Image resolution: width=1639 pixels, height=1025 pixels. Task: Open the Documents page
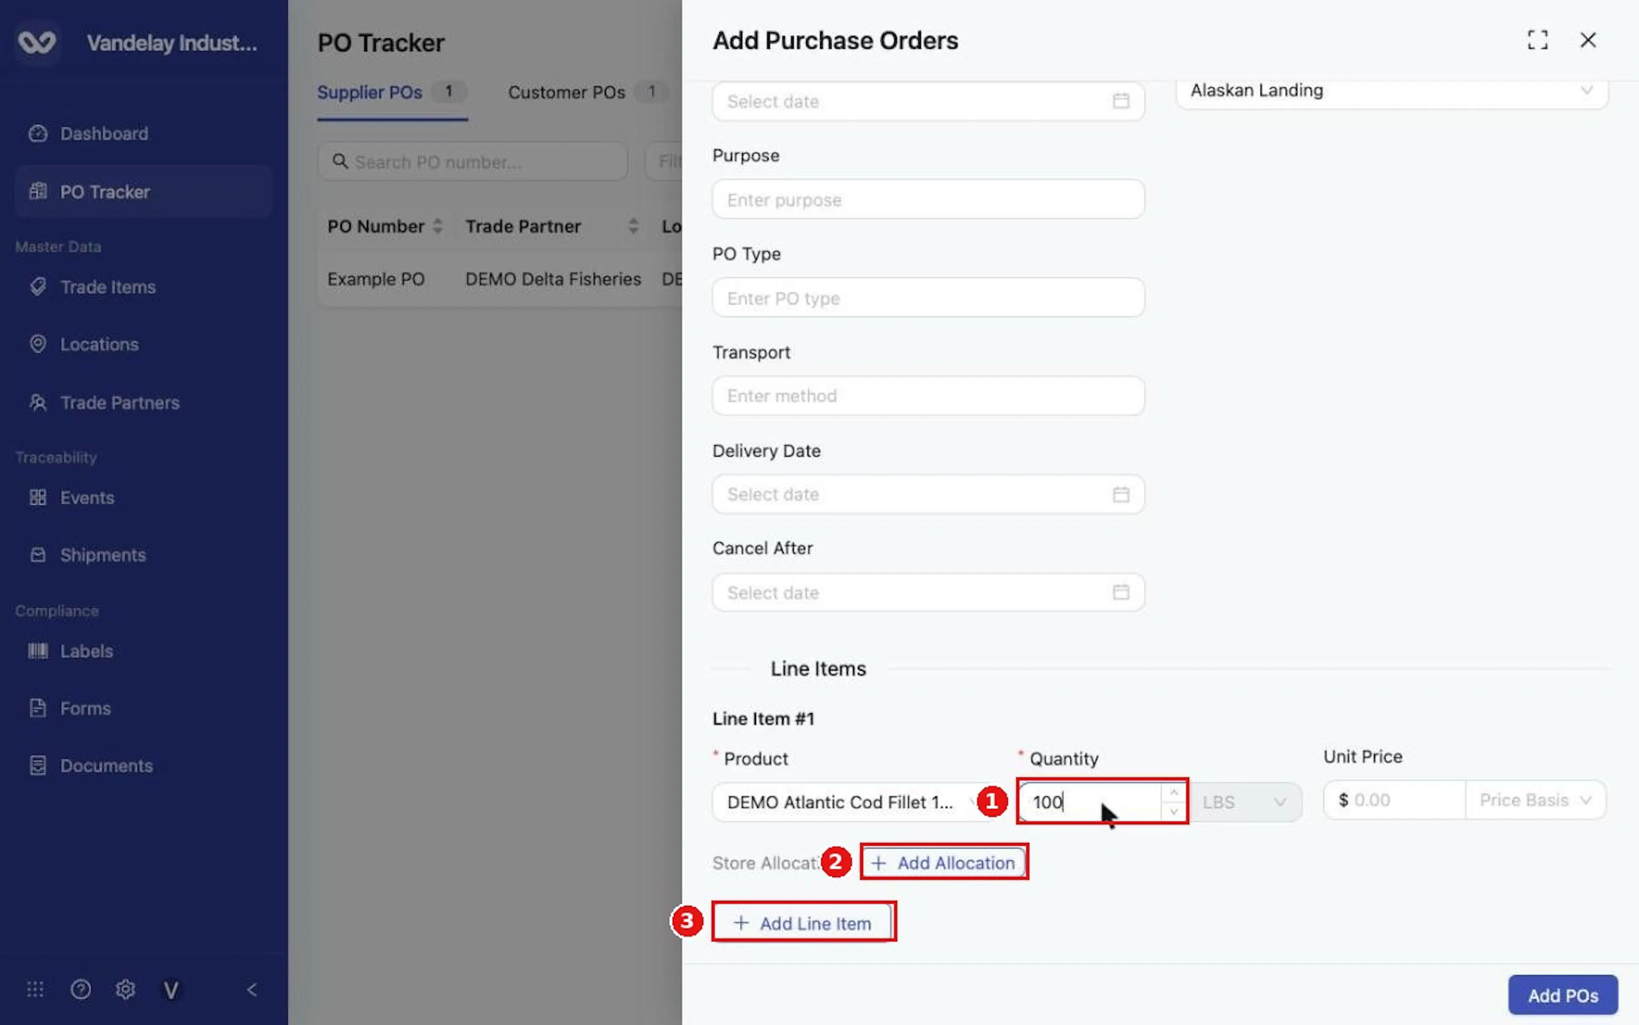tap(143, 766)
